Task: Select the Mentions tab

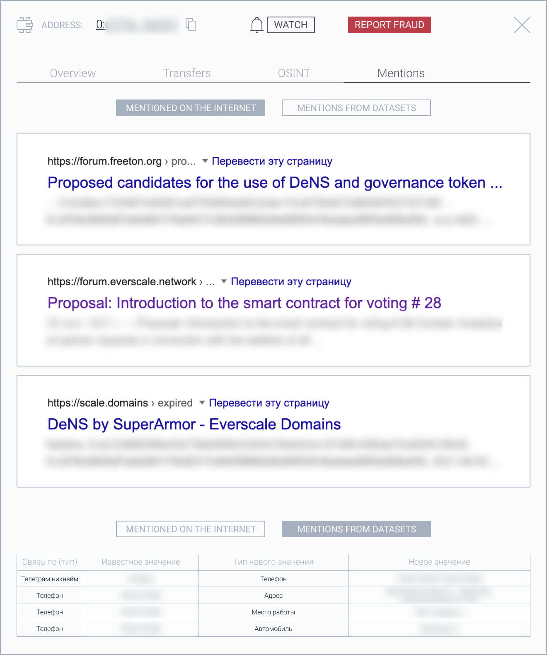Action: point(401,73)
